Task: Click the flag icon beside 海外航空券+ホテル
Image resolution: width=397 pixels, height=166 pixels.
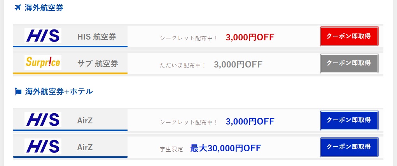Action: point(18,92)
